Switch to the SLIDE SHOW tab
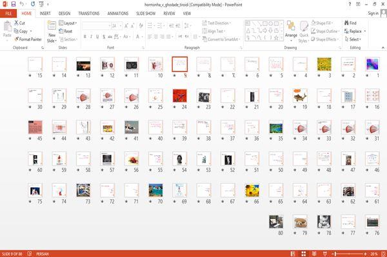Image resolution: width=387 pixels, height=257 pixels. [146, 14]
